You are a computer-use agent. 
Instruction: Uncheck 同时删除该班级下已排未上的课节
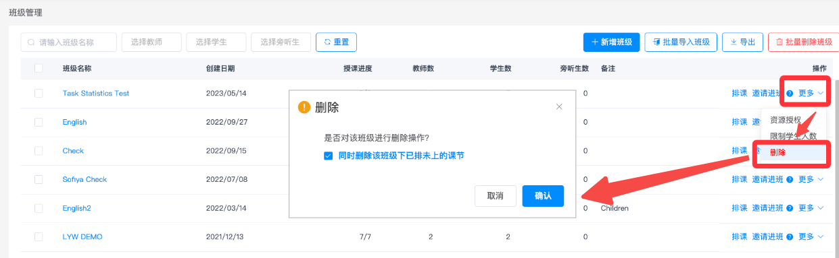pyautogui.click(x=328, y=156)
